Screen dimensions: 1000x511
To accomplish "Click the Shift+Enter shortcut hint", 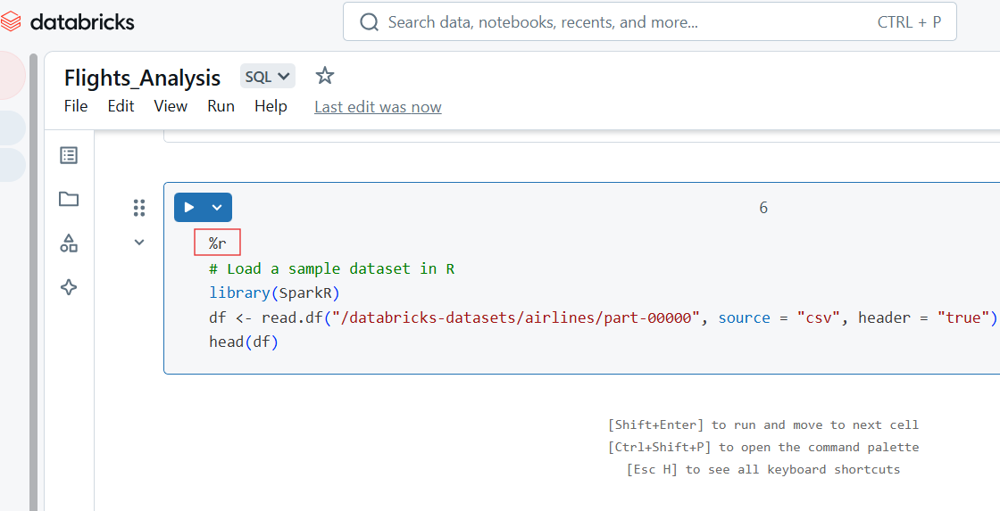I will (763, 425).
